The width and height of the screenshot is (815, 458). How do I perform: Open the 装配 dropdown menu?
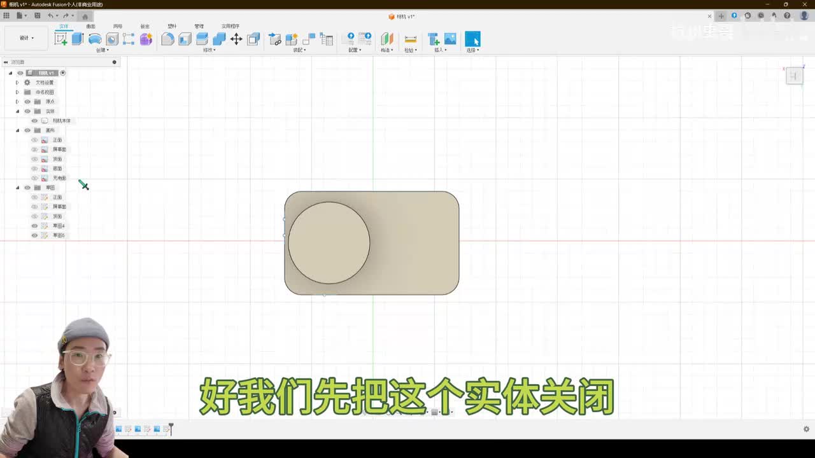299,50
